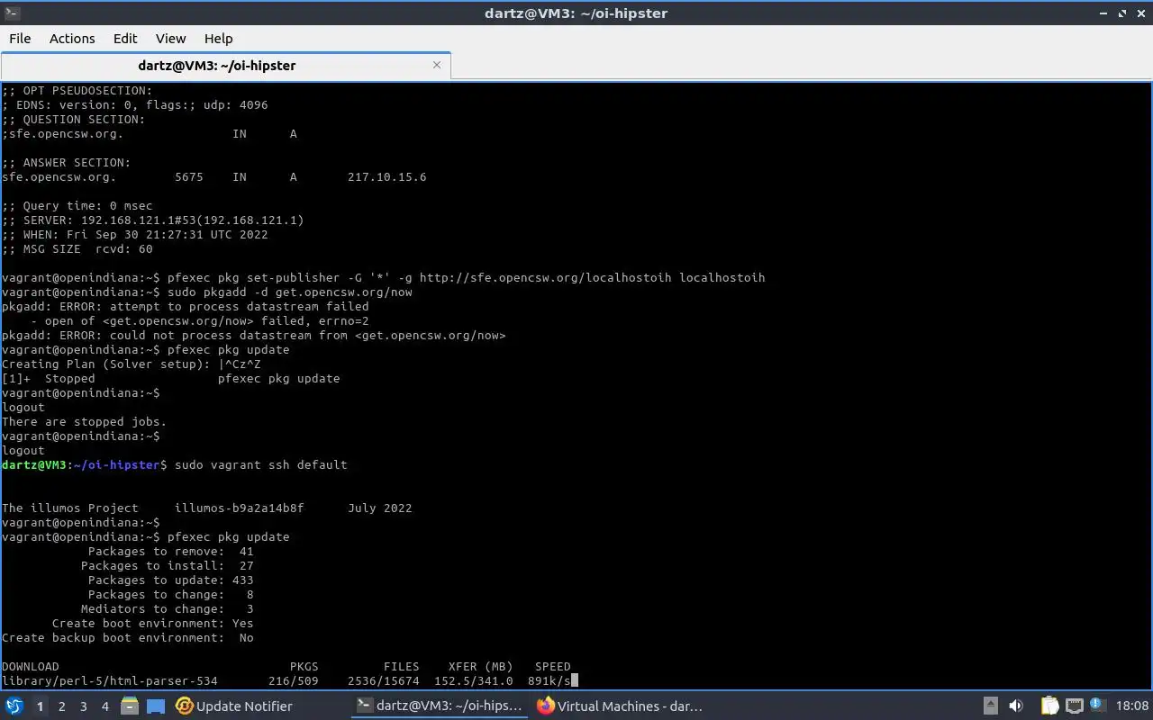Screen dimensions: 1153x720
Task: Click the 'Fri Sep 30 21:27:31 UTC 2022' timestamp
Action: click(x=167, y=235)
